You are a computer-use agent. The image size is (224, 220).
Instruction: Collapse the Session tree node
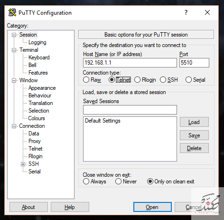14,35
